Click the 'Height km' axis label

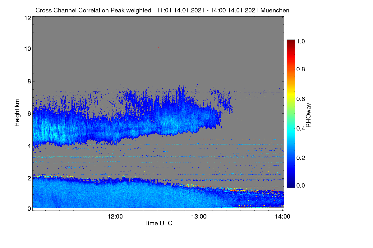click(x=18, y=112)
